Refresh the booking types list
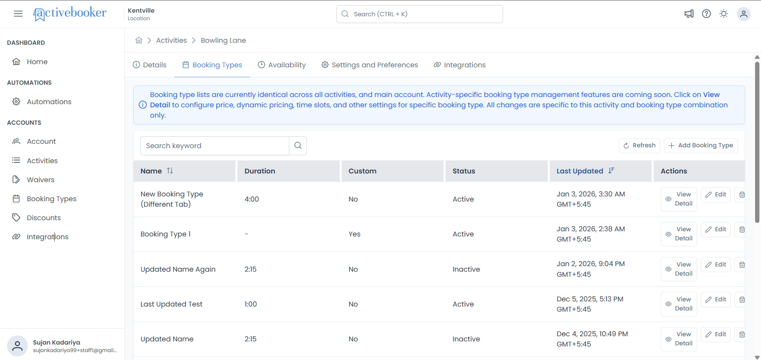The height and width of the screenshot is (360, 761). point(639,146)
